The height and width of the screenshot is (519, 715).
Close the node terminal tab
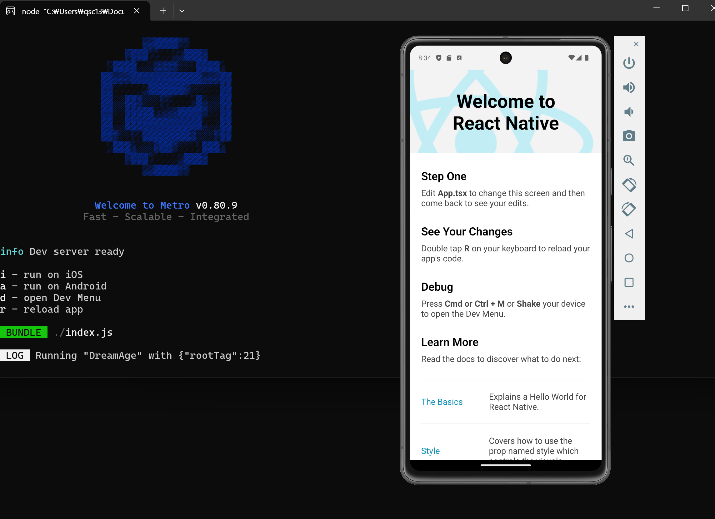click(x=137, y=11)
